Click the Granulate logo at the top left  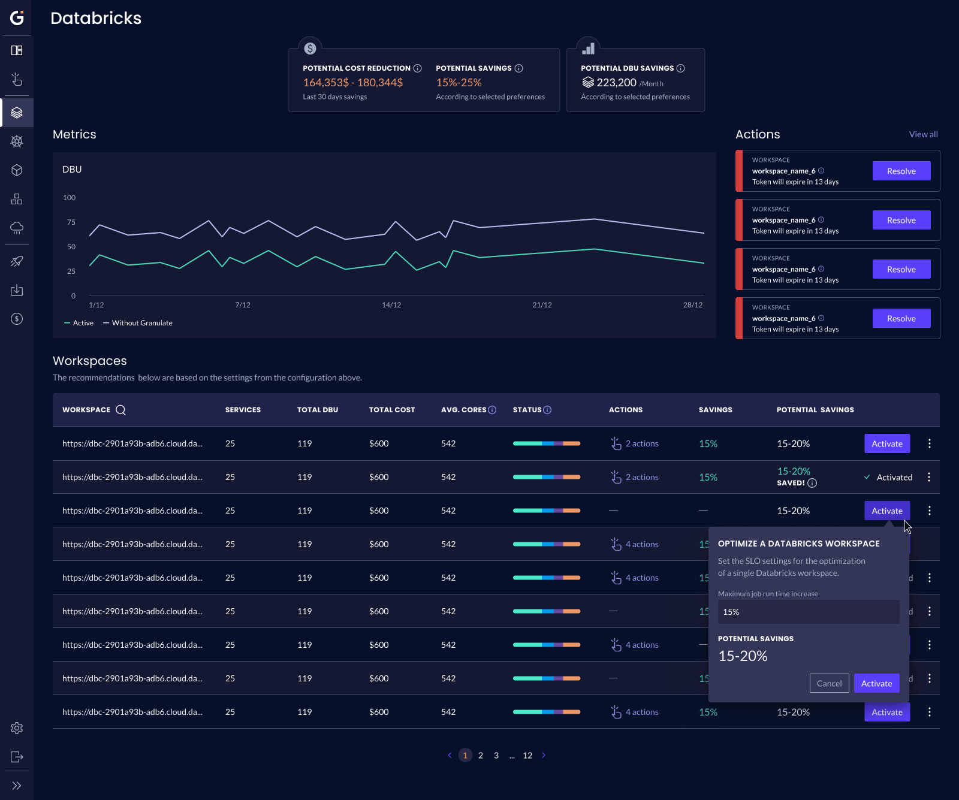pyautogui.click(x=16, y=17)
